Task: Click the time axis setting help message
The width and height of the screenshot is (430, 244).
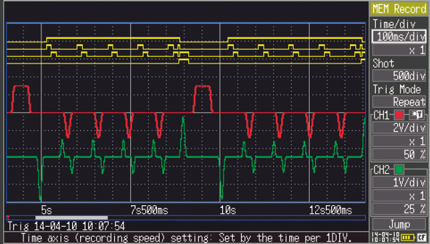Action: pos(186,238)
